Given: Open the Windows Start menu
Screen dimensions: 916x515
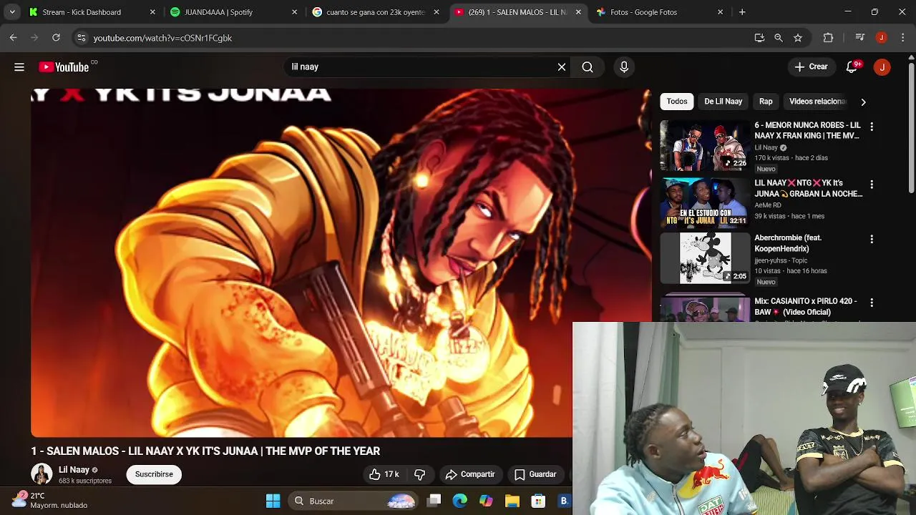Looking at the screenshot, I should coord(273,501).
